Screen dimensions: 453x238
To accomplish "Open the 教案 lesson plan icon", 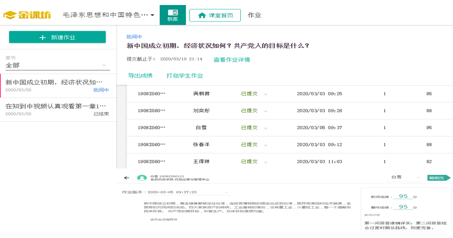I will point(173,12).
